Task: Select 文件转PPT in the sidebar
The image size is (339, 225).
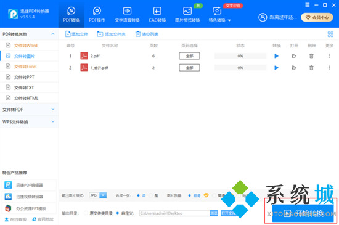Action: [29, 77]
